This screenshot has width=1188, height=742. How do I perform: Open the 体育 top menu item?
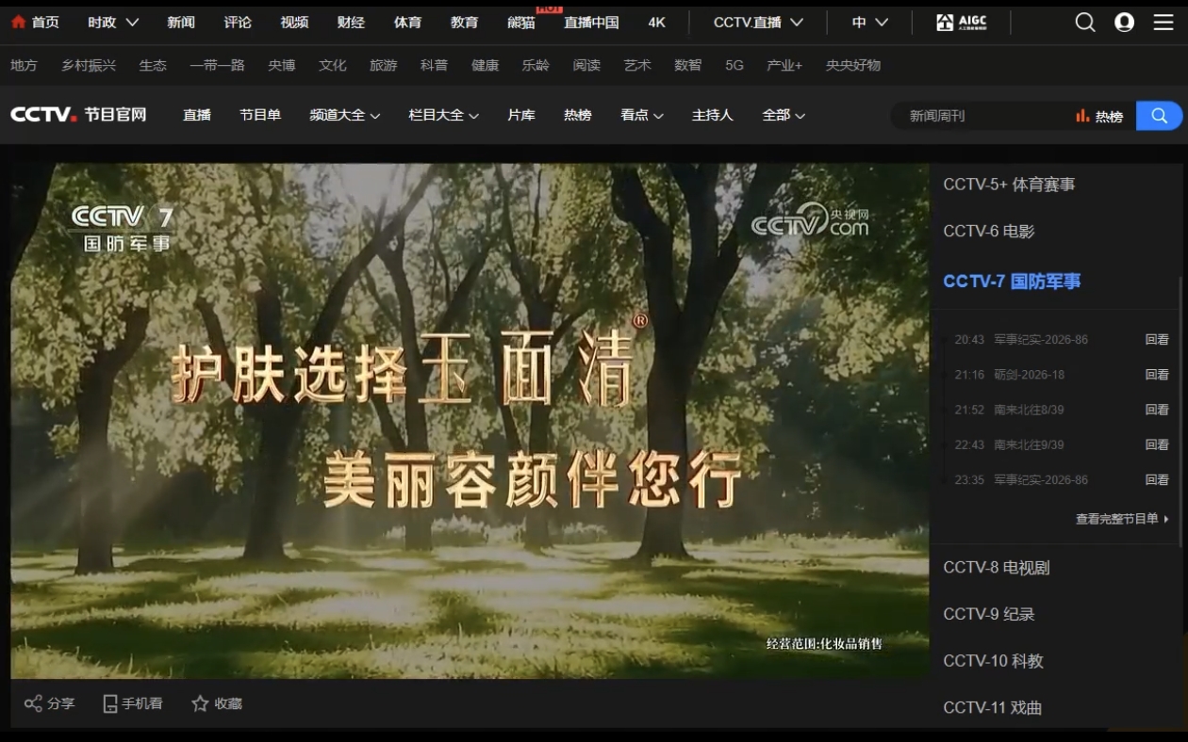click(407, 22)
